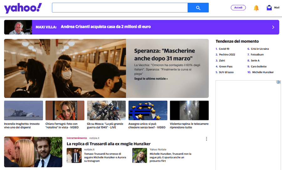Select the Crisi in Ucraina trend
This screenshot has height=170, width=282.
point(260,49)
